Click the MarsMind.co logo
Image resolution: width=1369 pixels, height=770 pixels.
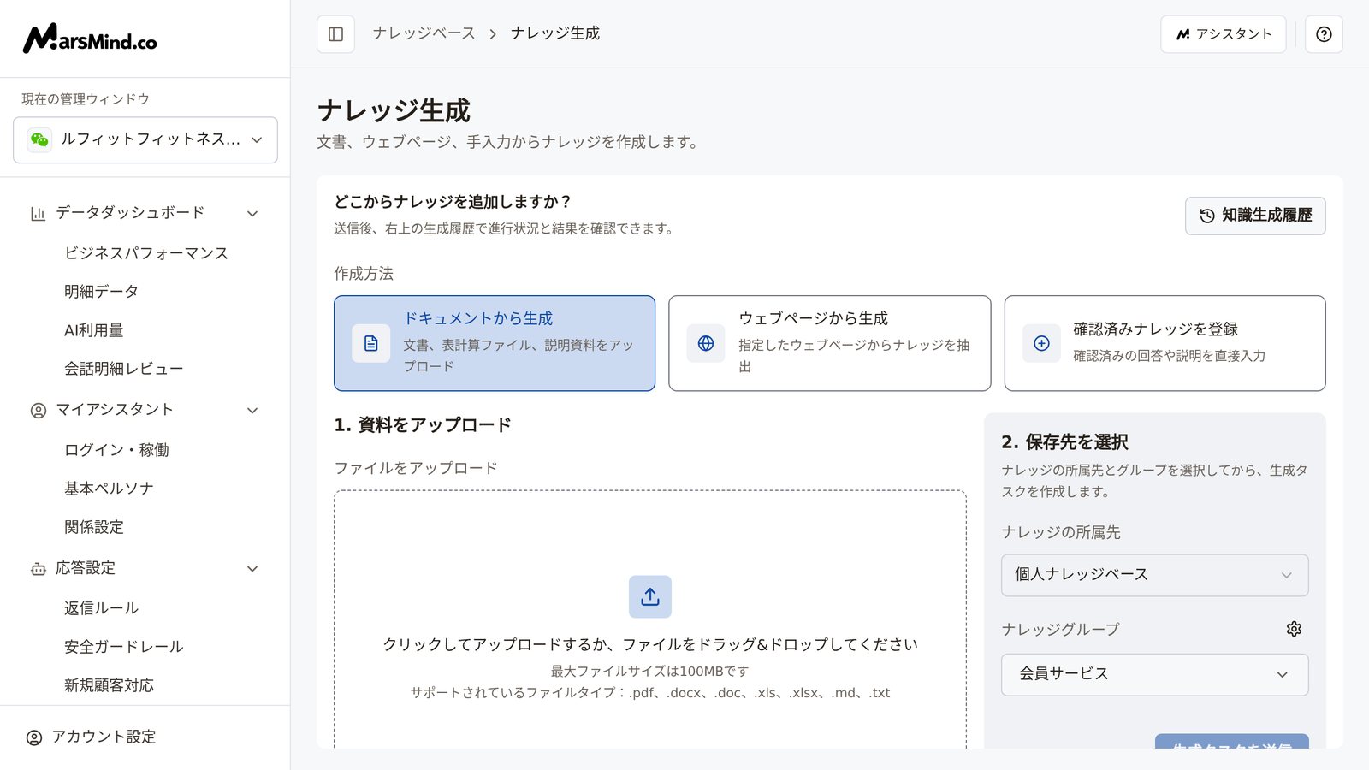[90, 38]
